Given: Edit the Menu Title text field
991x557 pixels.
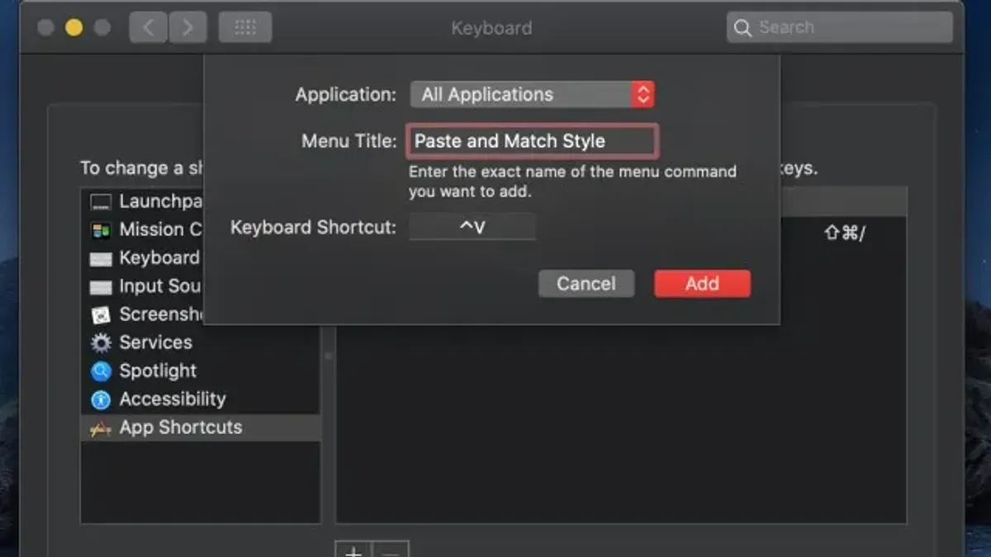Looking at the screenshot, I should [533, 141].
